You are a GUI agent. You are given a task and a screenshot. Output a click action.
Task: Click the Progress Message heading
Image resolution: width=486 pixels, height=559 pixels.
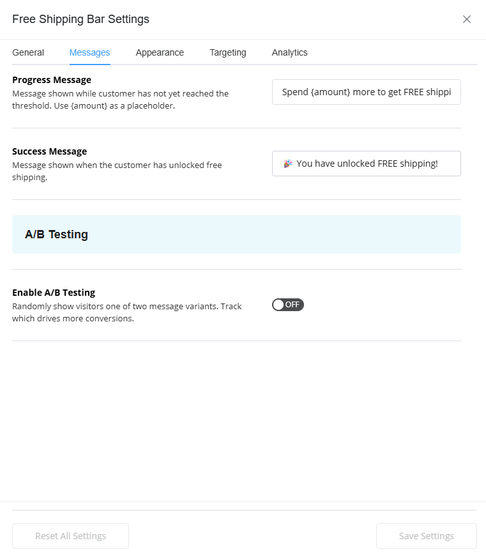(x=52, y=80)
